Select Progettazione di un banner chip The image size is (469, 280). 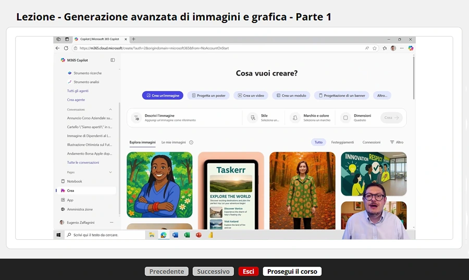(341, 96)
